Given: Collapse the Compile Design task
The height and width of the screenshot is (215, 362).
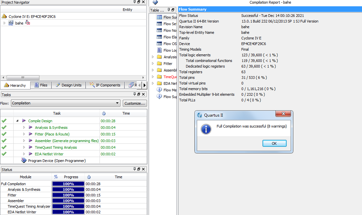Looking at the screenshot, I should click(x=17, y=121).
